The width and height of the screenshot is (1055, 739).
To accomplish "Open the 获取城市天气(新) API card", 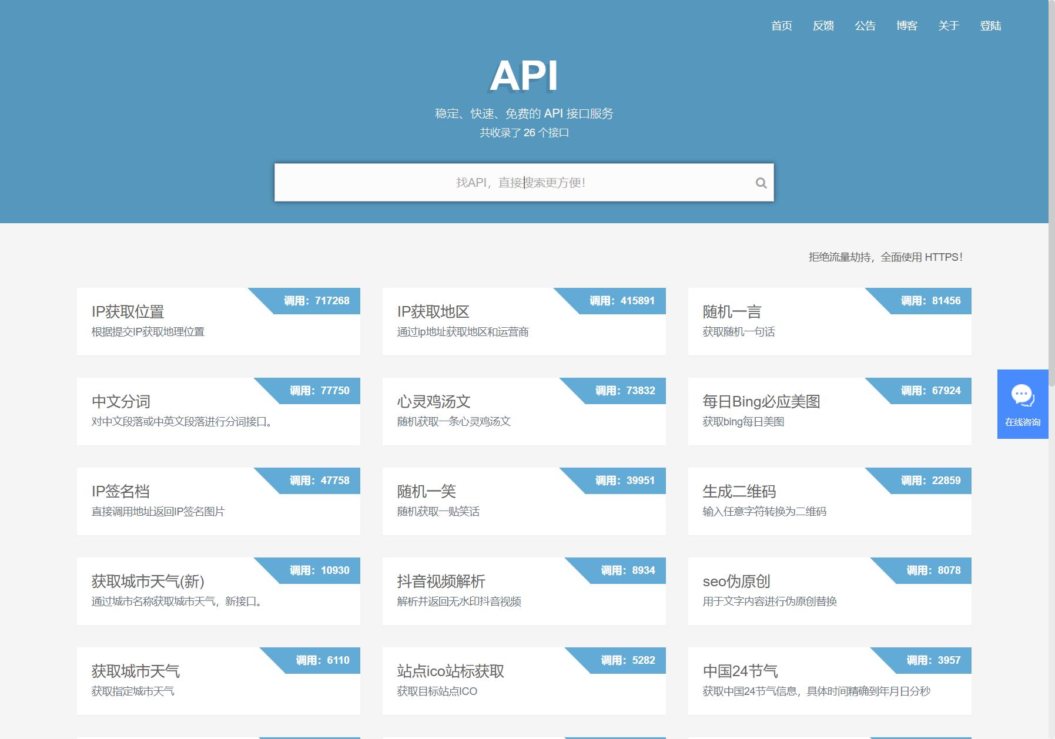I will coord(219,591).
